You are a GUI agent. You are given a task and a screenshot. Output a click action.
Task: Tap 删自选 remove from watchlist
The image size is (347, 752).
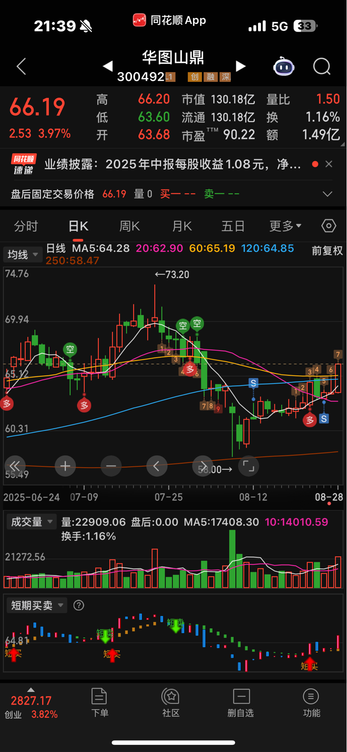pos(241,703)
